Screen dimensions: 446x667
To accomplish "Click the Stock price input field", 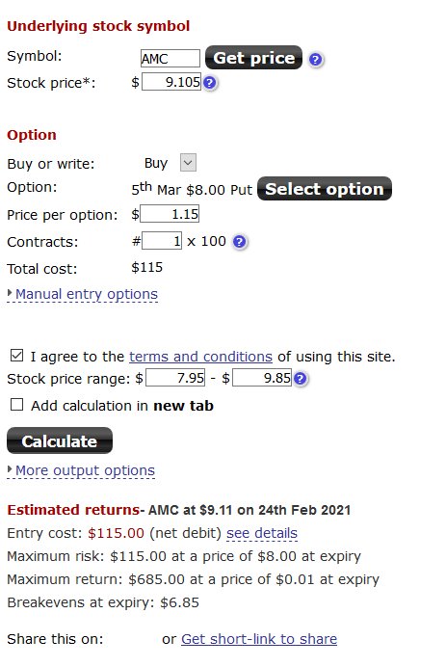I will (171, 82).
